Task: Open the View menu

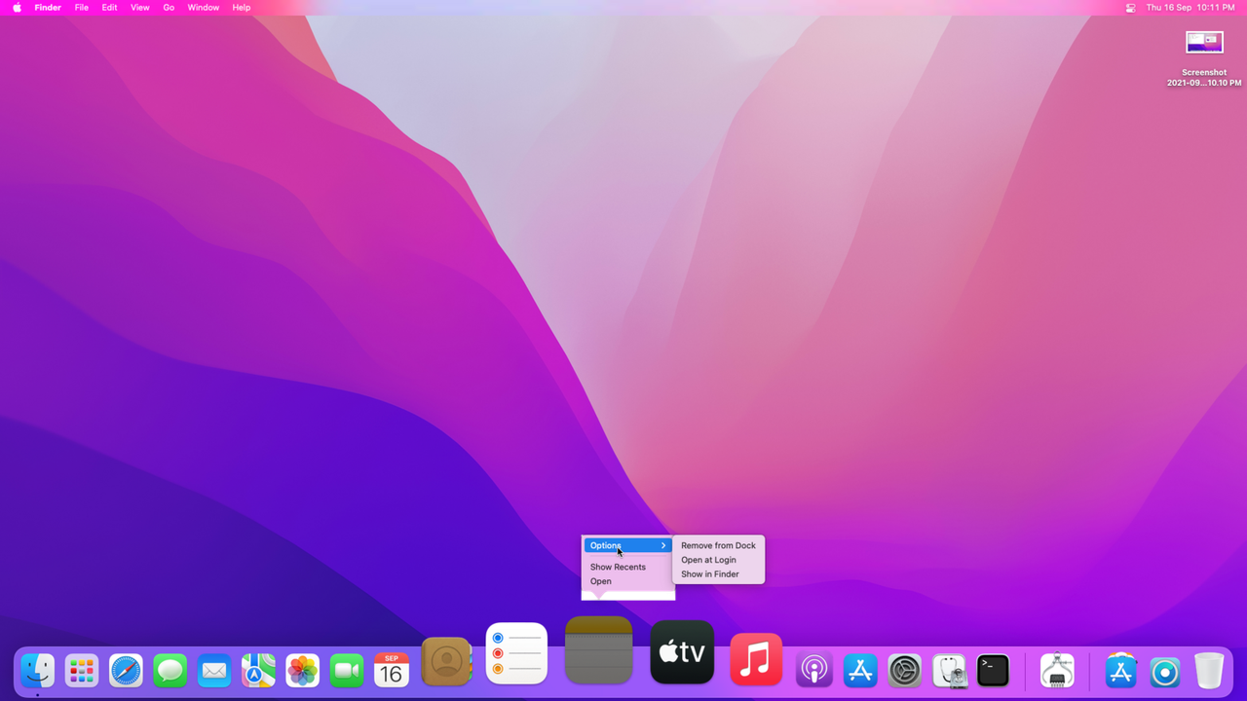Action: click(140, 8)
